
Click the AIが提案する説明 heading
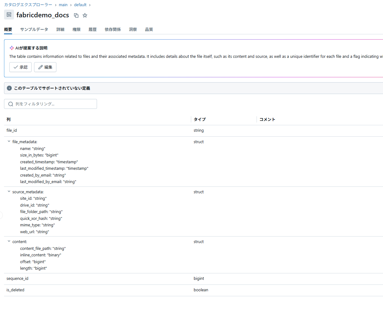(x=31, y=48)
